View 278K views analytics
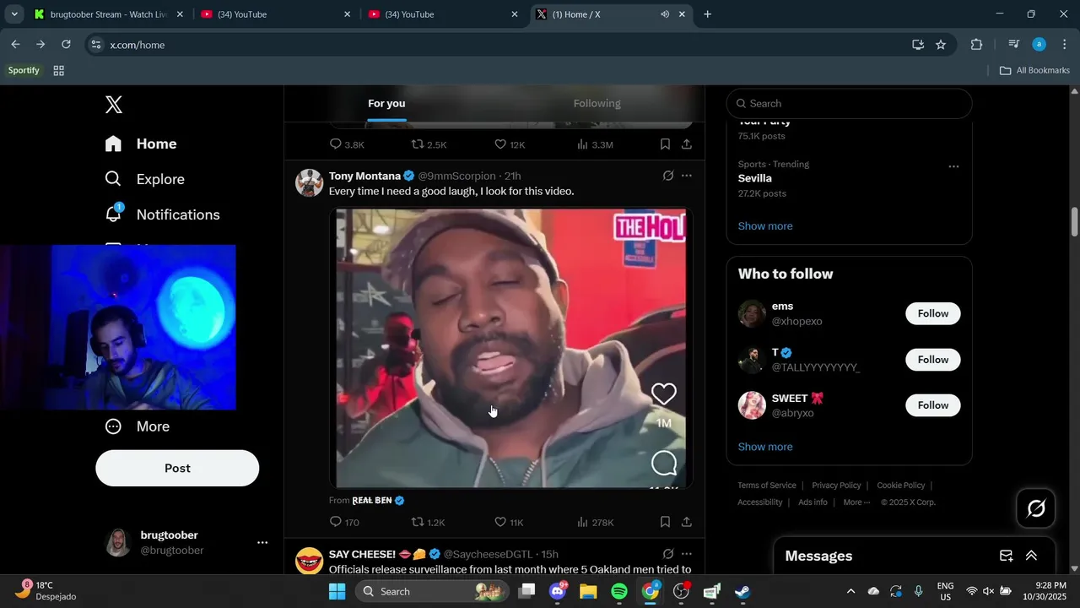Screen dimensions: 1080x608 pyautogui.click(x=595, y=522)
